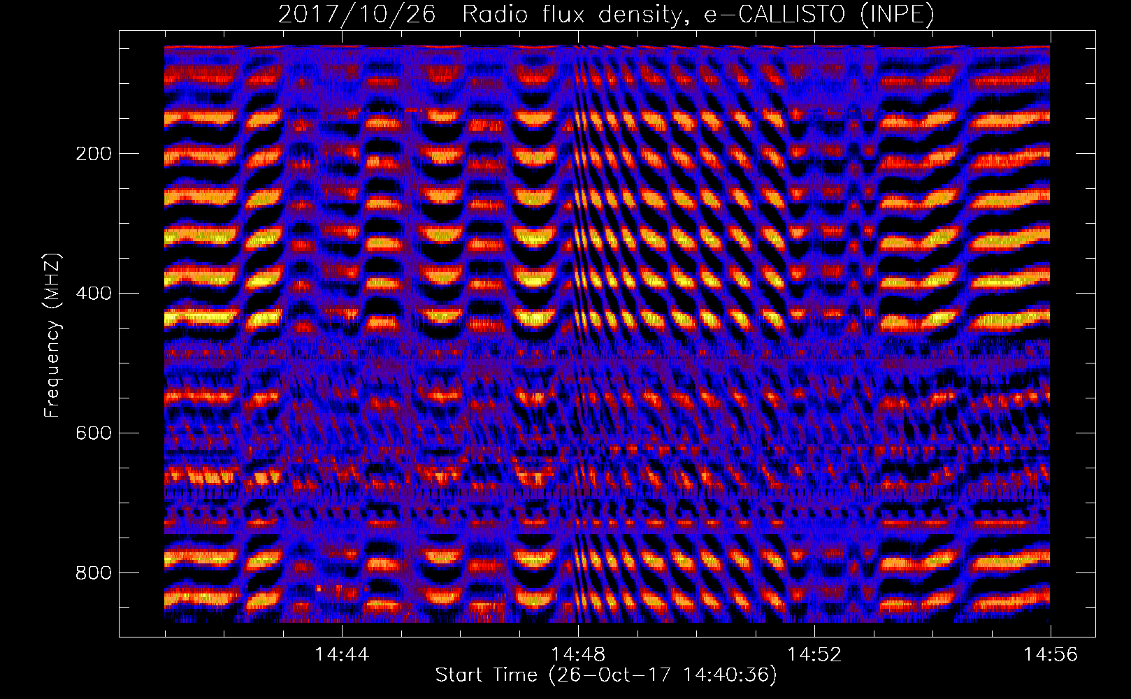Click the 'Frequency (MHZ)' y-axis label
Viewport: 1131px width, 699px height.
point(52,335)
